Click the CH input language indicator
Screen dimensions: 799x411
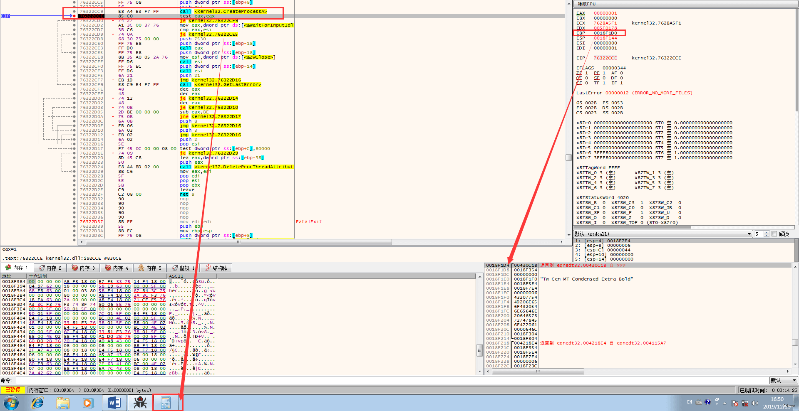coord(690,402)
